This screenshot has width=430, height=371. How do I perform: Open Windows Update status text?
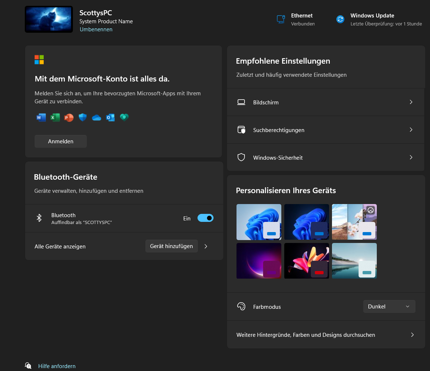point(386,24)
